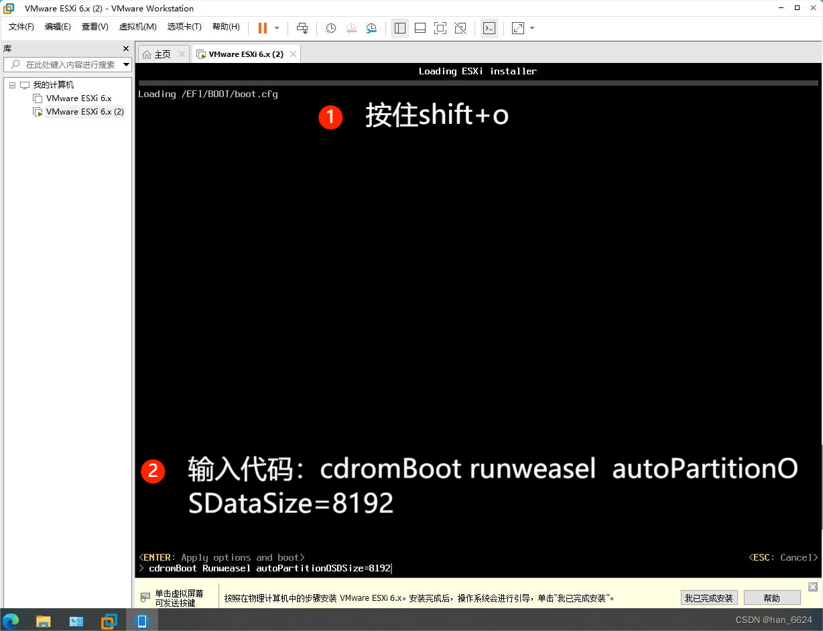The height and width of the screenshot is (631, 823).
Task: Open the library search dropdown arrow
Action: (x=127, y=64)
